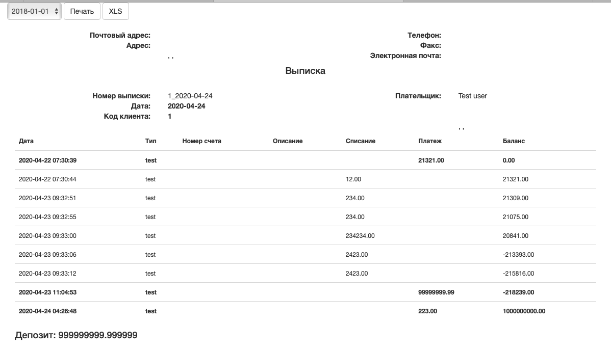The image size is (611, 351).
Task: Click the Платеж column header
Action: click(x=430, y=141)
